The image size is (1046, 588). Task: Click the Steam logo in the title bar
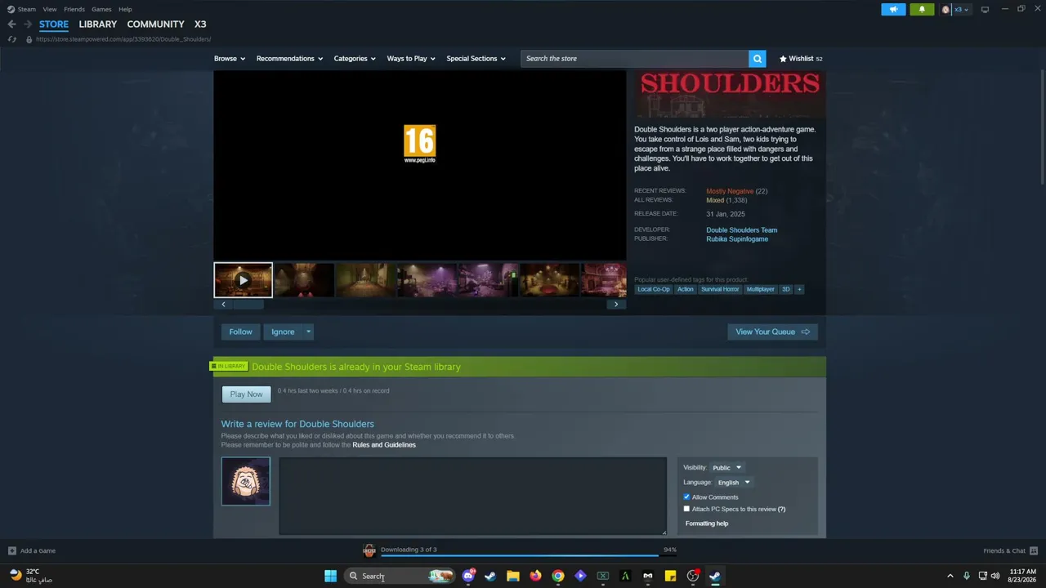(x=11, y=10)
